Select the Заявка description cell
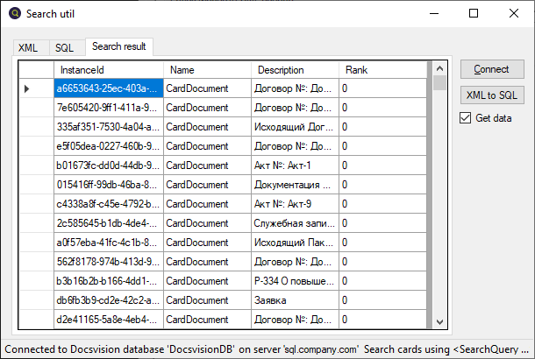Screen dimensions: 535x359 (x=295, y=300)
